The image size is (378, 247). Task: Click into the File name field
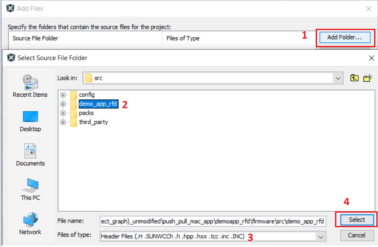click(213, 221)
